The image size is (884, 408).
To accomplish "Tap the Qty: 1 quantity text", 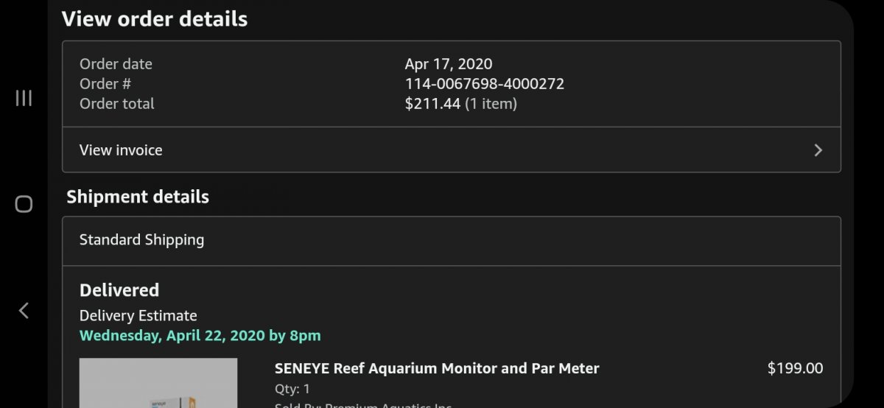I will click(292, 389).
